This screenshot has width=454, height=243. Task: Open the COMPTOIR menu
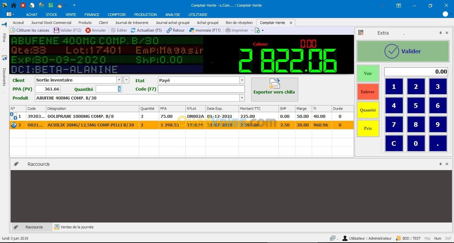pos(117,15)
